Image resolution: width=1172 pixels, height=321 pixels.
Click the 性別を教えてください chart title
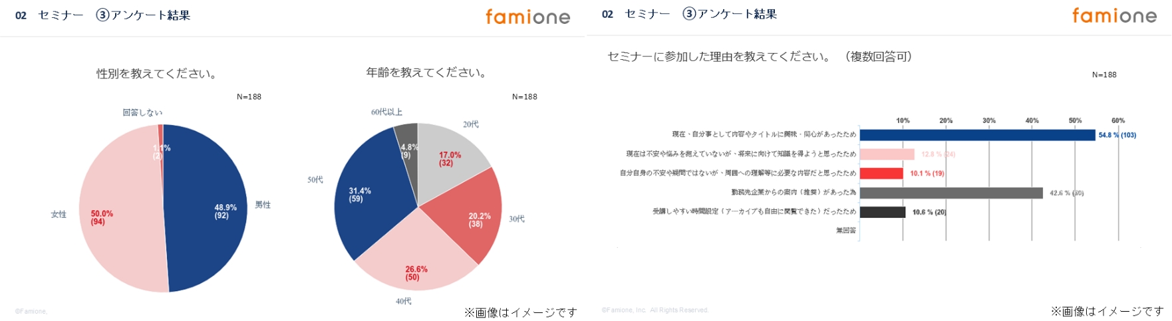pos(157,74)
